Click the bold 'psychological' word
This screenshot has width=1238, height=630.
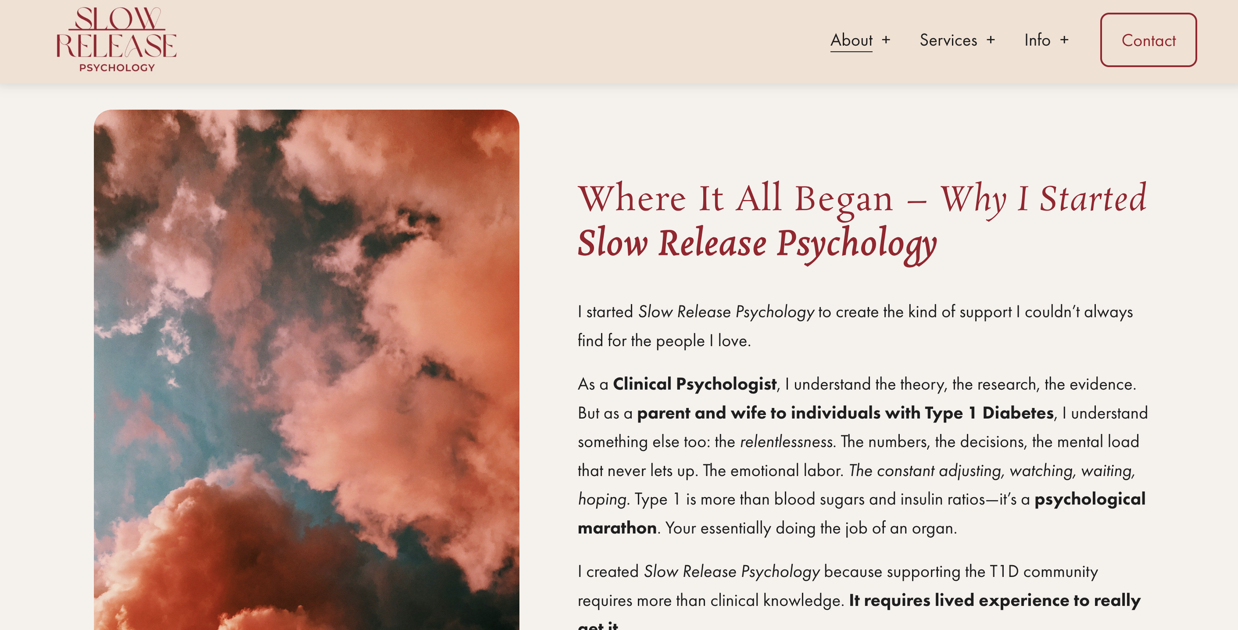point(1090,500)
